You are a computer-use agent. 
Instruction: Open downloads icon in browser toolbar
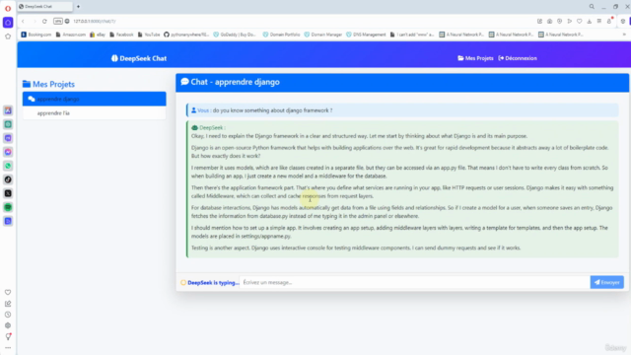590,22
